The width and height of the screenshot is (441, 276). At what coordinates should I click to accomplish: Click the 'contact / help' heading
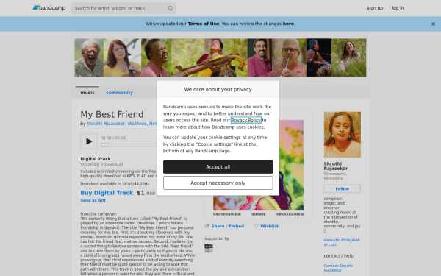(x=339, y=256)
